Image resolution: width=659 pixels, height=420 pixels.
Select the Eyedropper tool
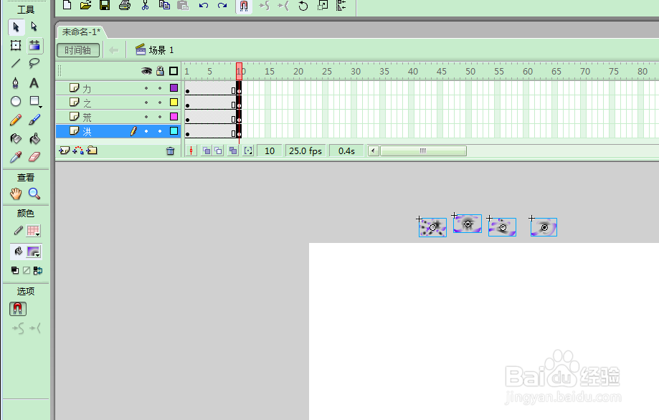point(16,157)
